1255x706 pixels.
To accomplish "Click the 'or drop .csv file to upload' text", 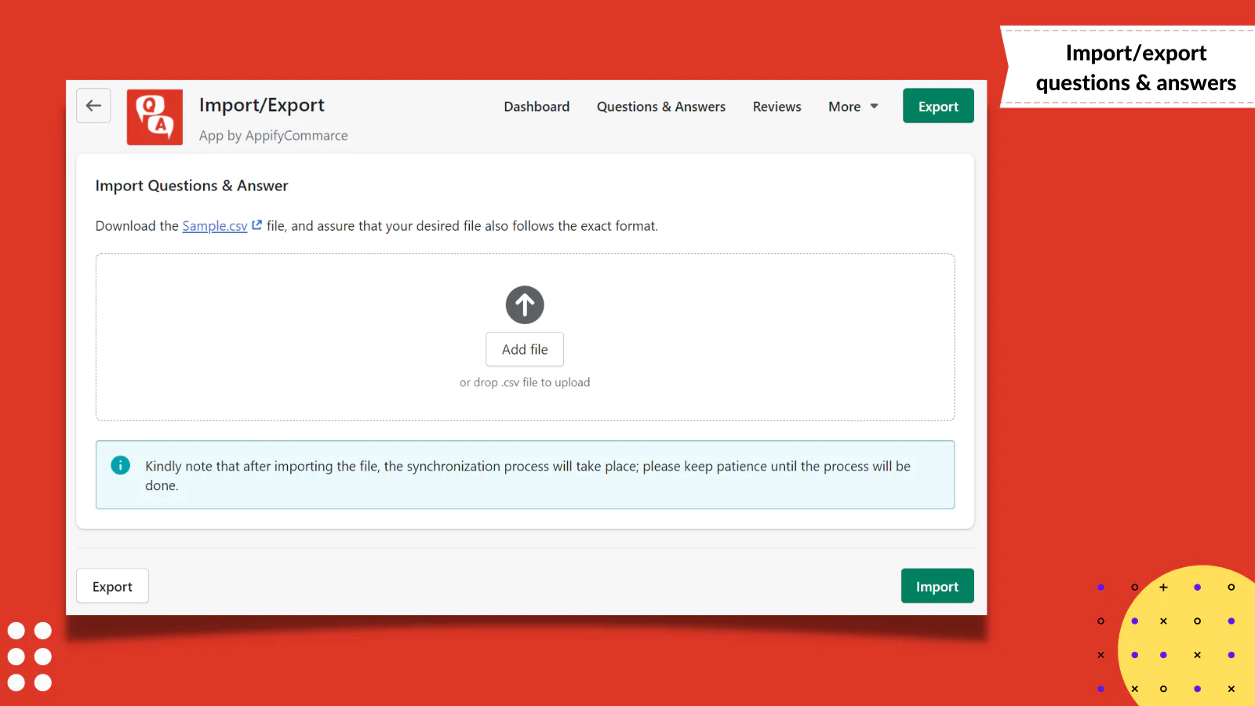I will tap(525, 382).
